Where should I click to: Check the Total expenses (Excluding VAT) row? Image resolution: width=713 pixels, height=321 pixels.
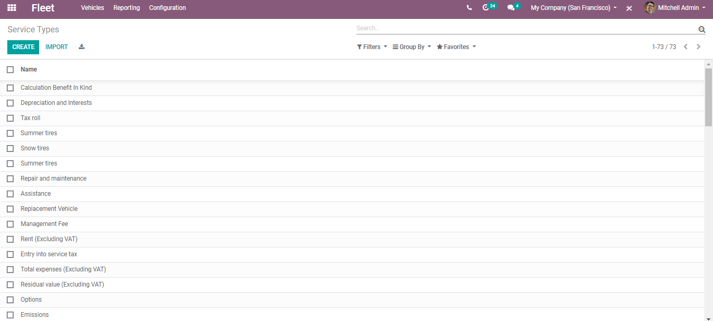click(x=10, y=269)
